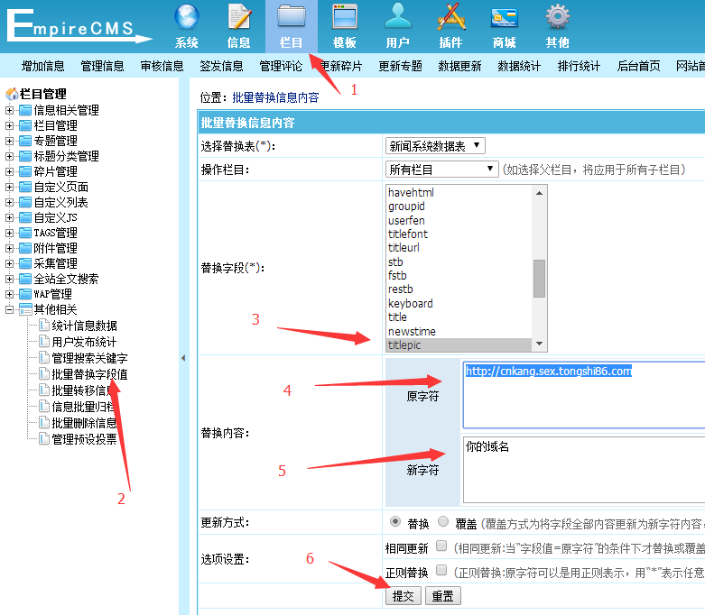This screenshot has height=615, width=705.
Task: Open the 插件 tools icon
Action: (451, 17)
